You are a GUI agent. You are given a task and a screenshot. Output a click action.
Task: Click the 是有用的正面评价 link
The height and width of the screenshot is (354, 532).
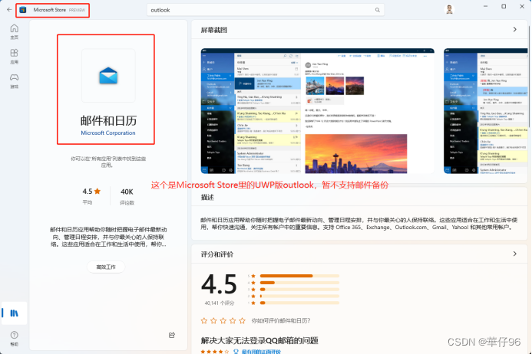click(261, 352)
